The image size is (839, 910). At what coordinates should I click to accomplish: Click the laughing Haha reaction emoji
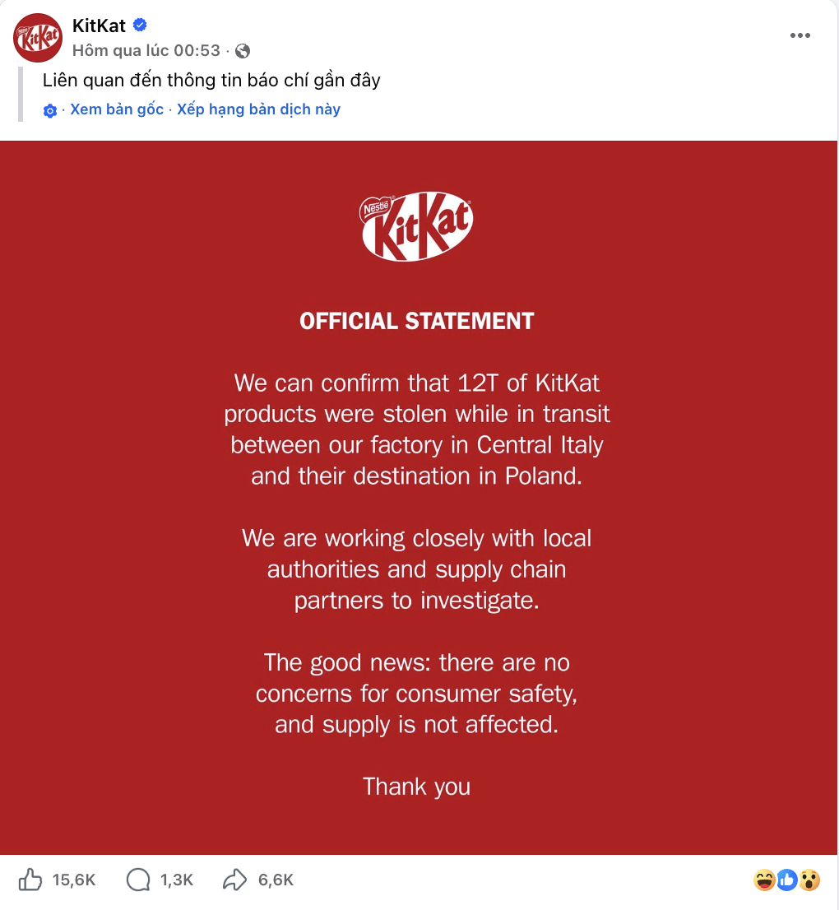(x=764, y=880)
